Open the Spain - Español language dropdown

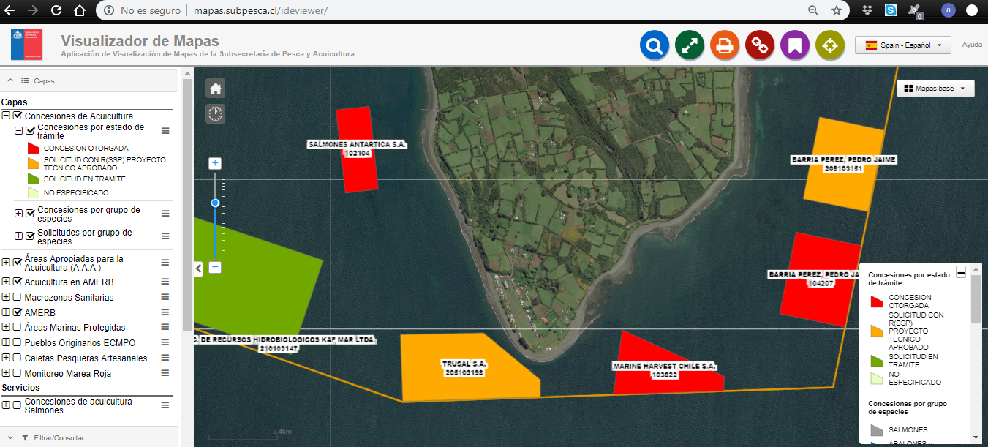pyautogui.click(x=902, y=45)
